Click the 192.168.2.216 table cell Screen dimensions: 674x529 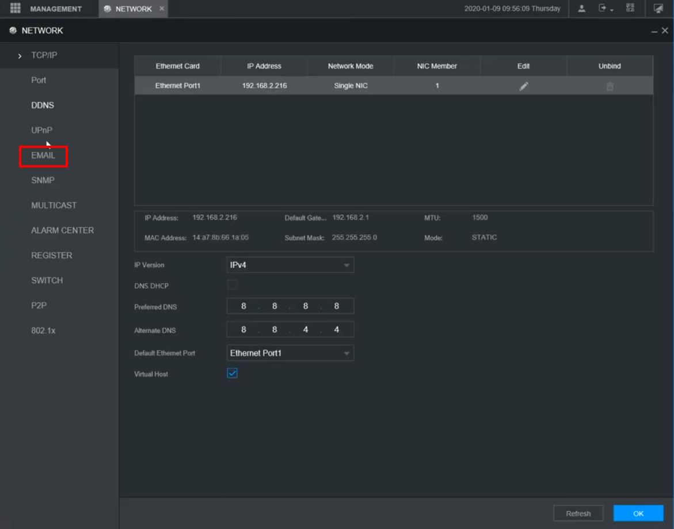(x=264, y=86)
